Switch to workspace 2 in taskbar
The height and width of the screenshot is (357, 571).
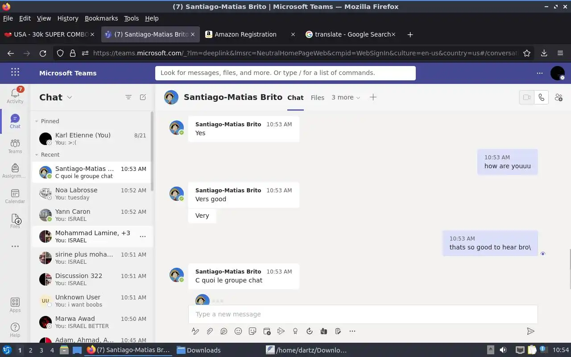(x=30, y=350)
